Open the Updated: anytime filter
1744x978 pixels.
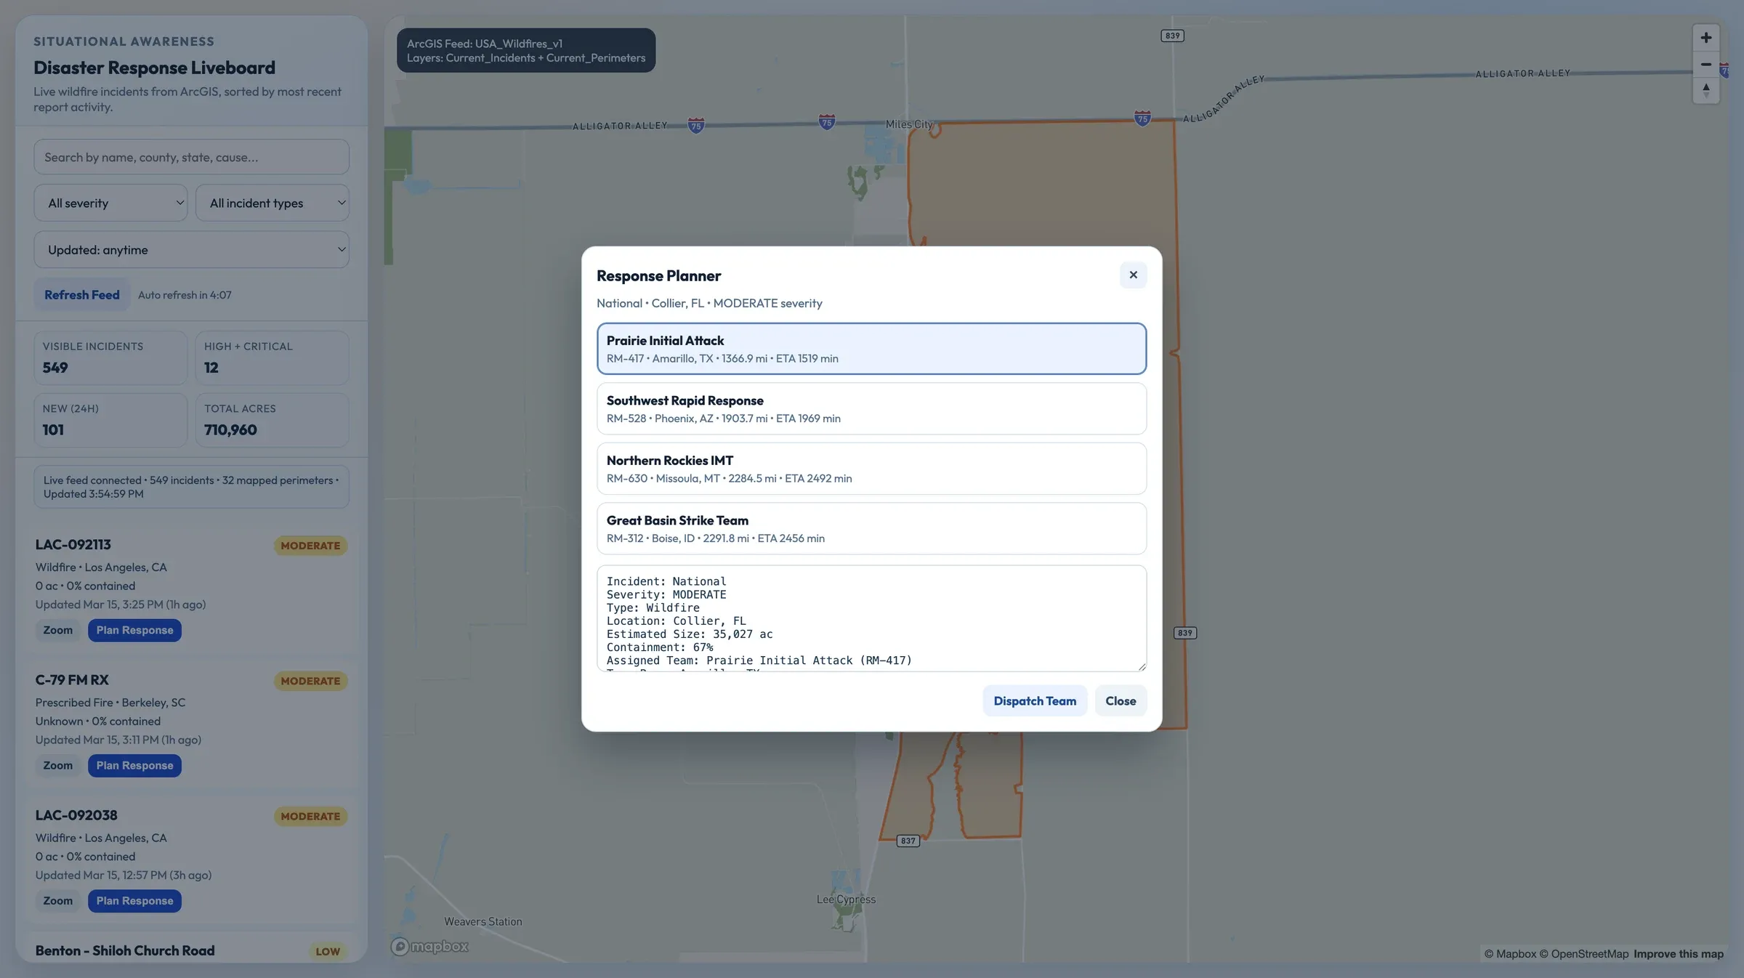pos(191,249)
